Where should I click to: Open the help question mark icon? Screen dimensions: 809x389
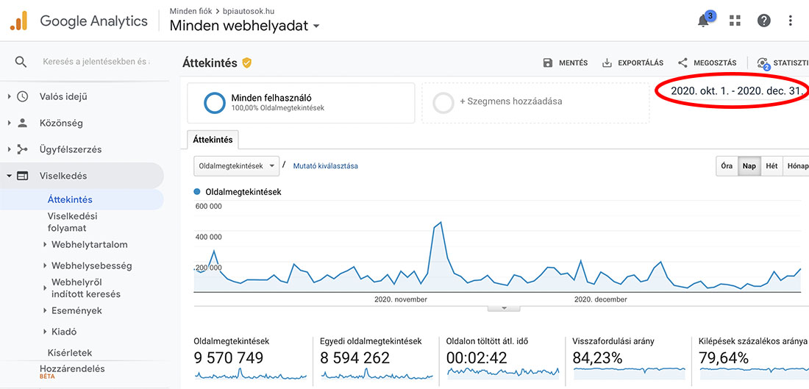(763, 21)
